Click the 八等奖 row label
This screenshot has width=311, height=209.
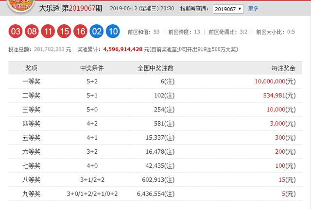click(31, 180)
